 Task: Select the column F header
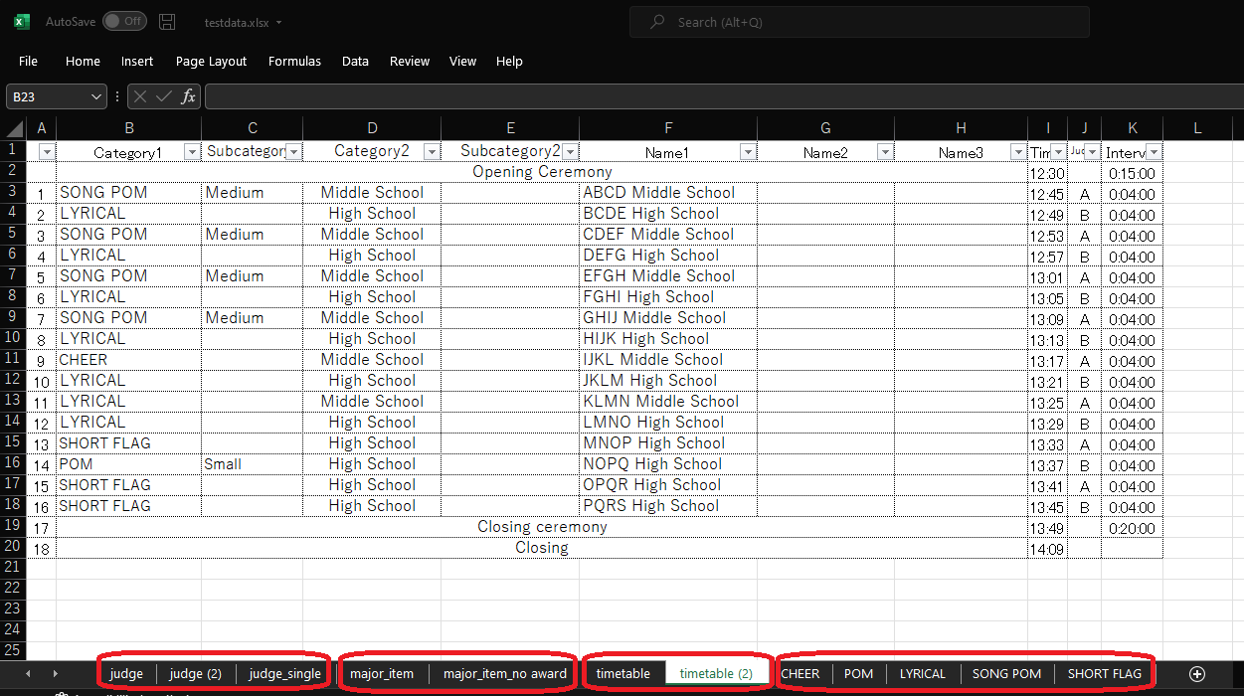point(668,127)
